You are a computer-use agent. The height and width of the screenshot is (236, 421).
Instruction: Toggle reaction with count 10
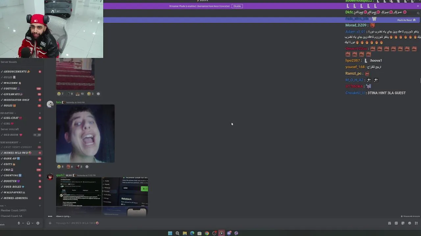[x=80, y=94]
